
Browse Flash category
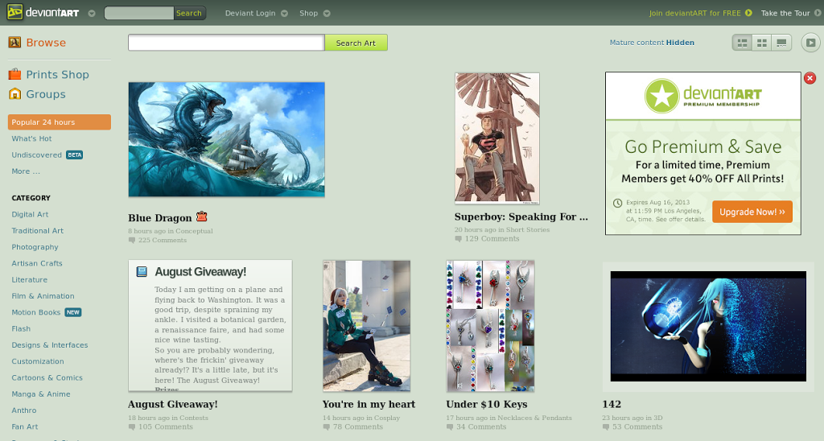click(21, 328)
